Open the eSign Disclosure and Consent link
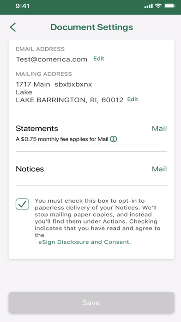Screen dimensions: 181x322 click(x=84, y=242)
